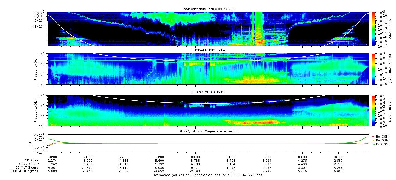Click the 'CD MLT (Hours)' row label

pos(27,167)
